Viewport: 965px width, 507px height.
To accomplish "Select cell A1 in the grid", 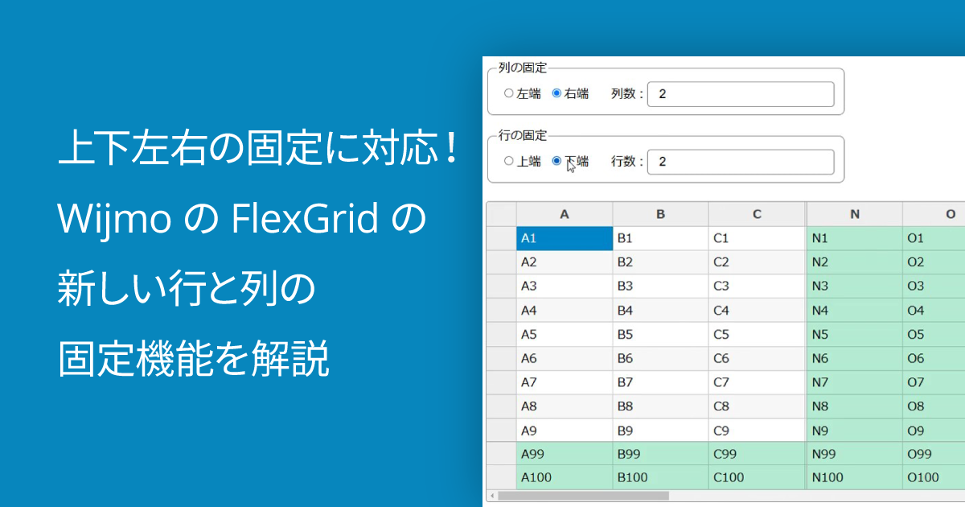I will click(x=564, y=237).
